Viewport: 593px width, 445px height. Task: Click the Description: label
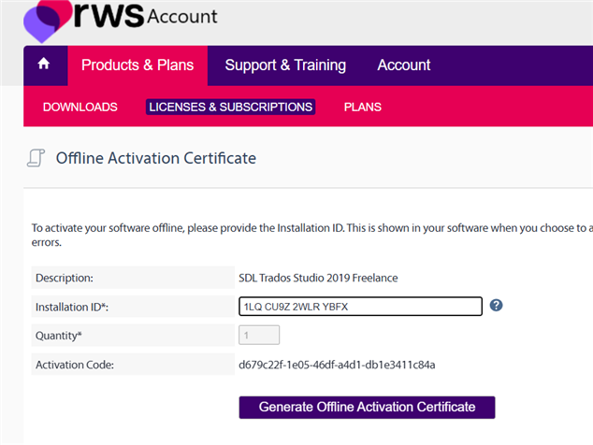[65, 278]
